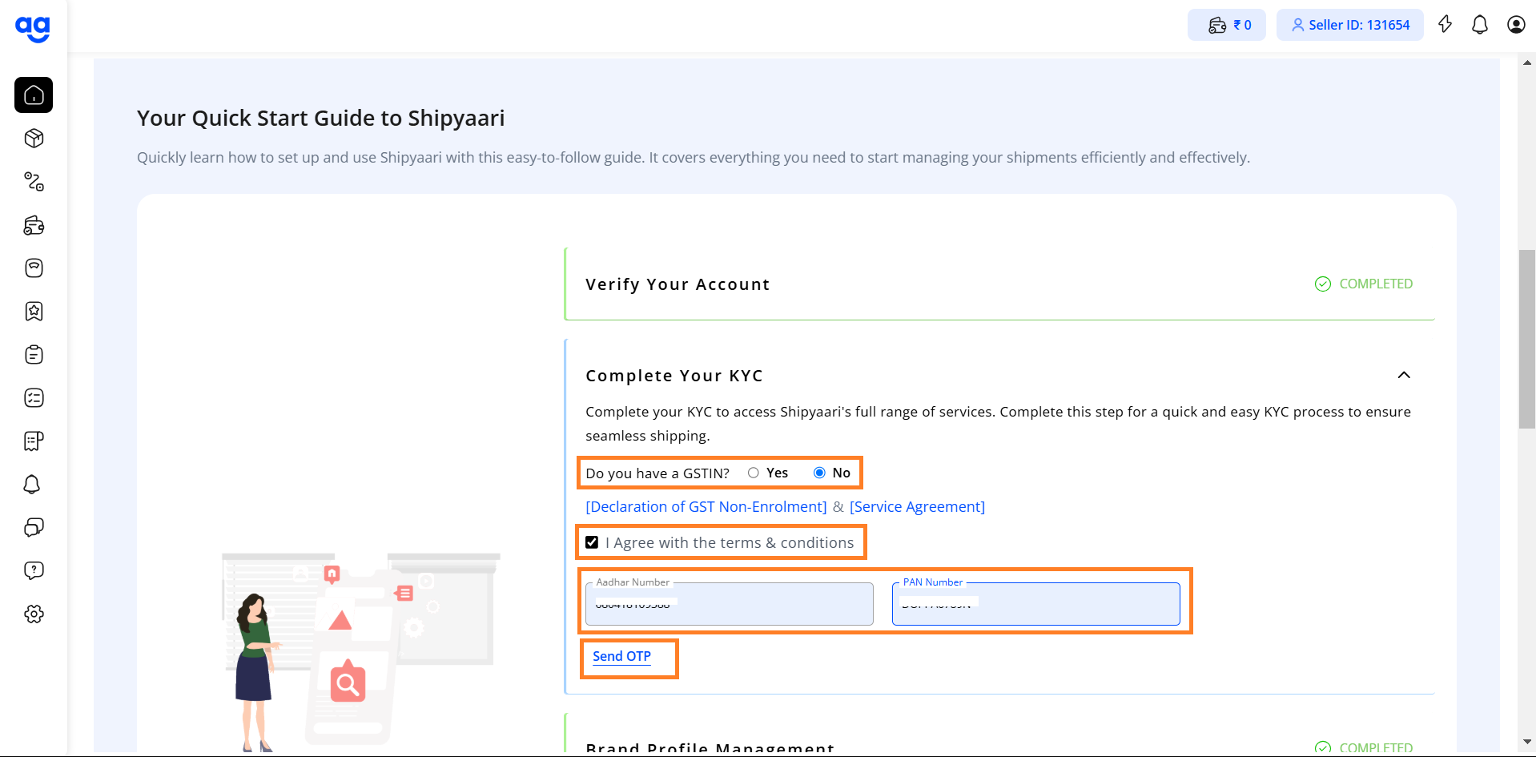This screenshot has height=757, width=1536.
Task: Open the Declaration of GST Non-Enrolment link
Action: coord(706,507)
